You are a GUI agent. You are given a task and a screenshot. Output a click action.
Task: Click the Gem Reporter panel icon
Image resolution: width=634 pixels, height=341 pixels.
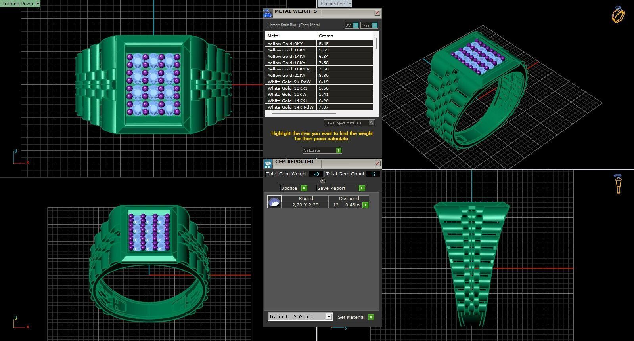(x=268, y=164)
